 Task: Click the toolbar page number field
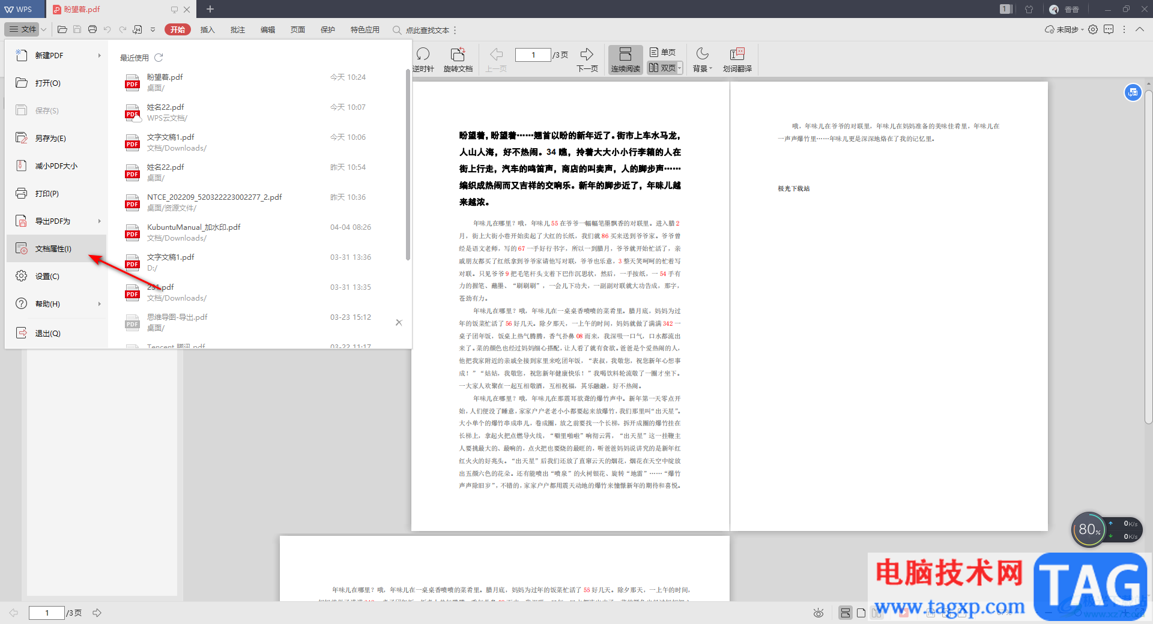[533, 55]
